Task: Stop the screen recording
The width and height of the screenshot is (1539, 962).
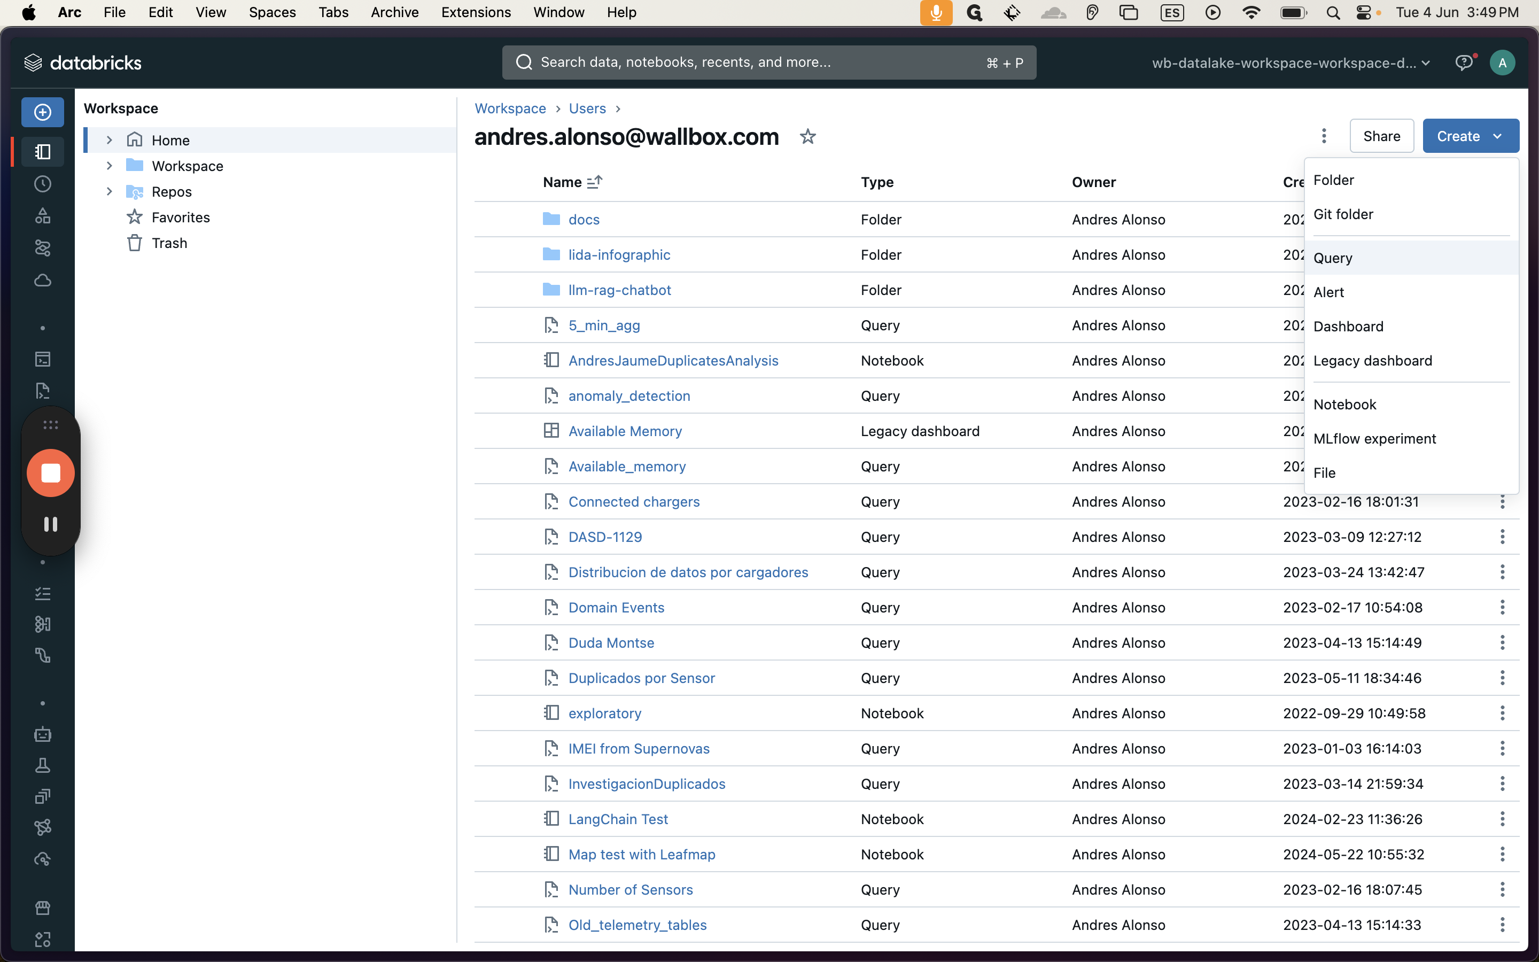Action: coord(51,473)
